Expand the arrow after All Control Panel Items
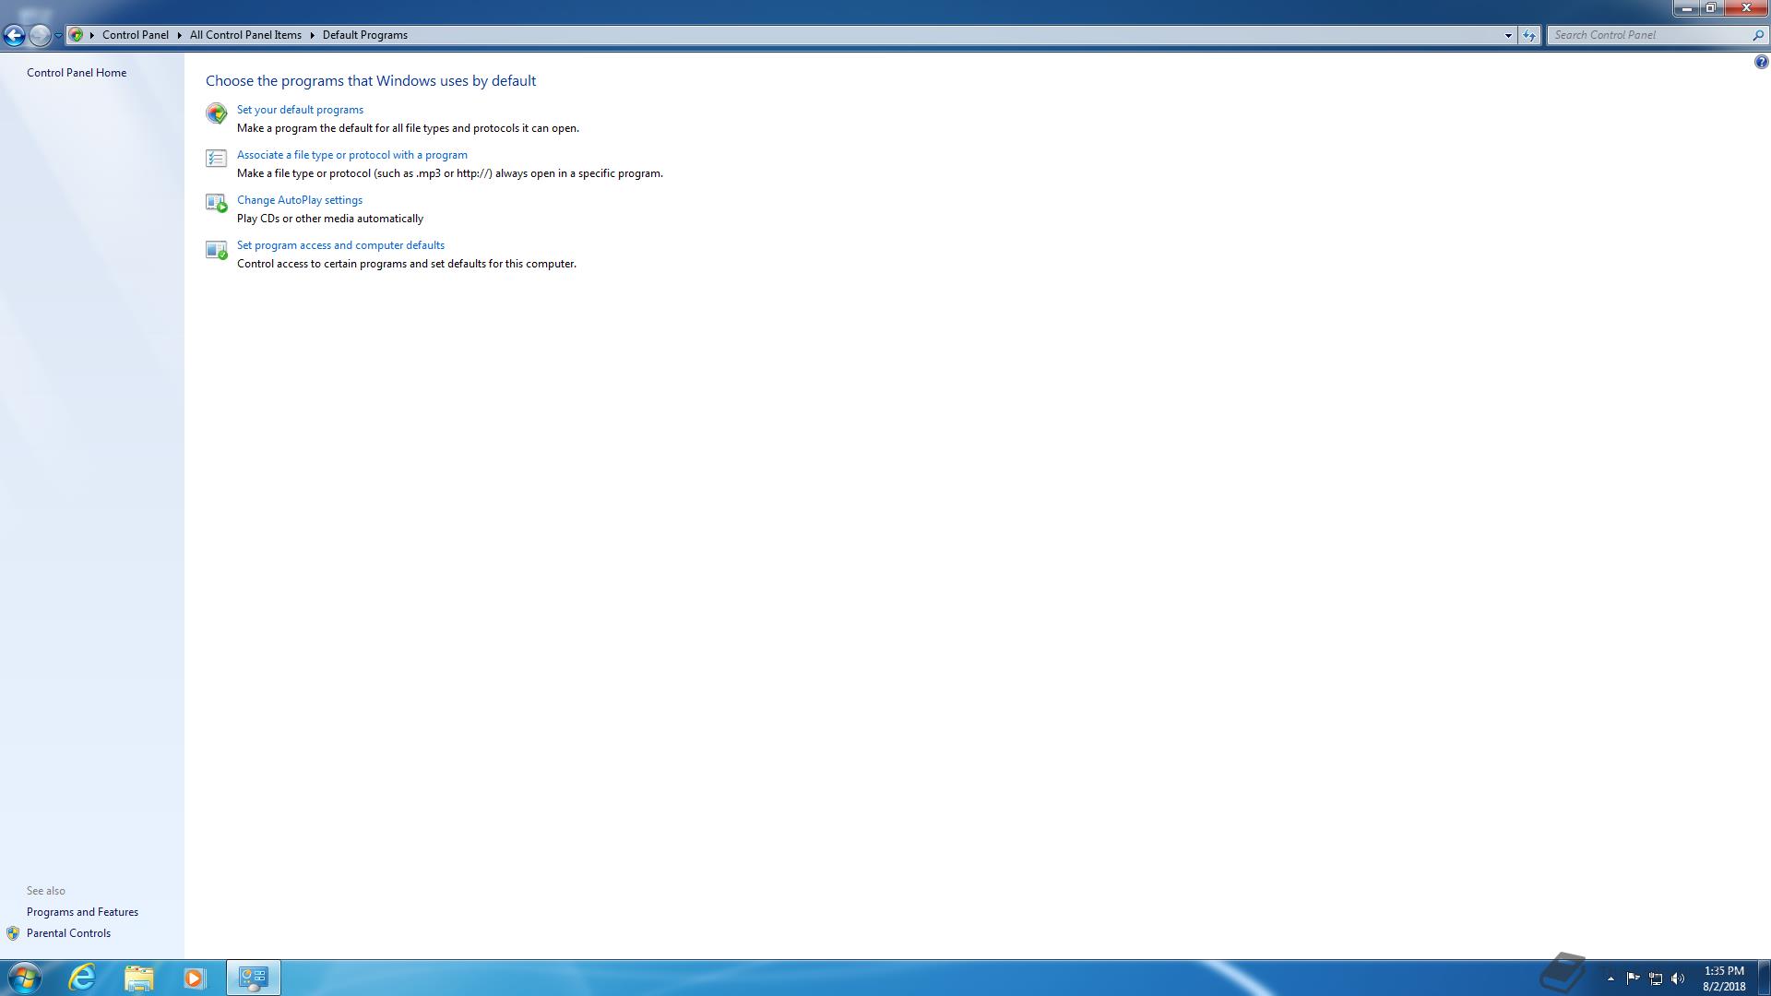 312,35
